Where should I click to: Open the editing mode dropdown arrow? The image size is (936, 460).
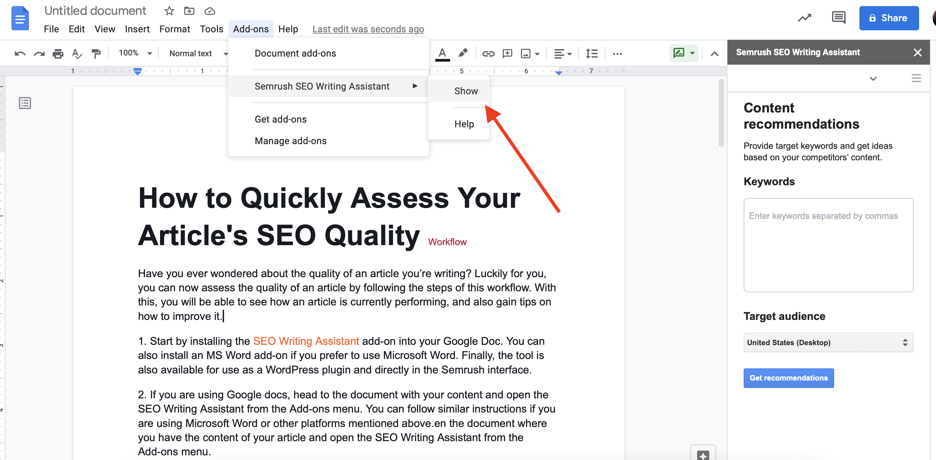(x=692, y=53)
